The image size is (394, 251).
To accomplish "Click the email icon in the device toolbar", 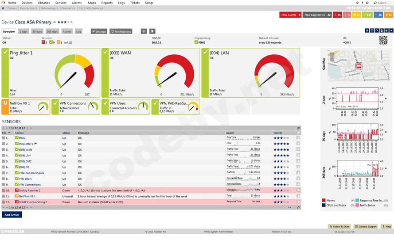I will coord(372,30).
